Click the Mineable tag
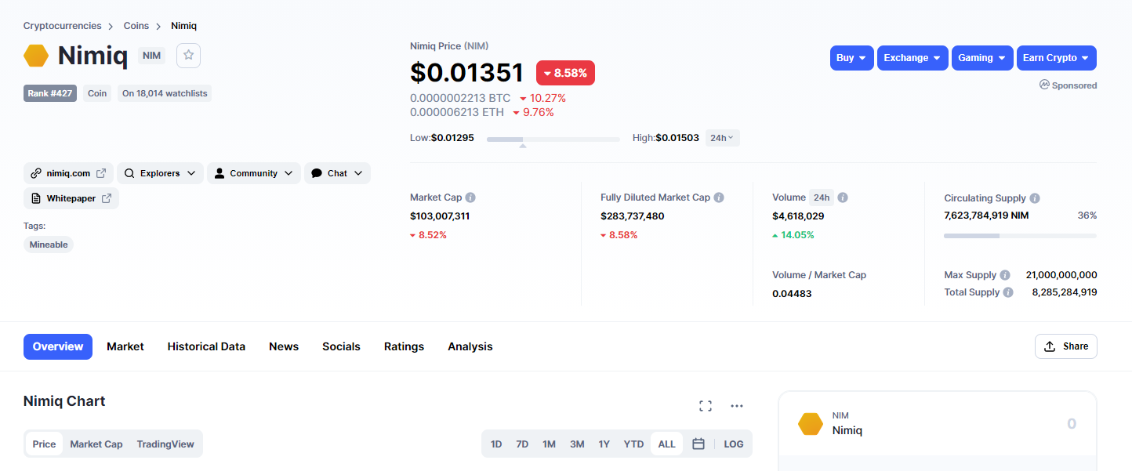This screenshot has width=1132, height=471. pyautogui.click(x=49, y=245)
